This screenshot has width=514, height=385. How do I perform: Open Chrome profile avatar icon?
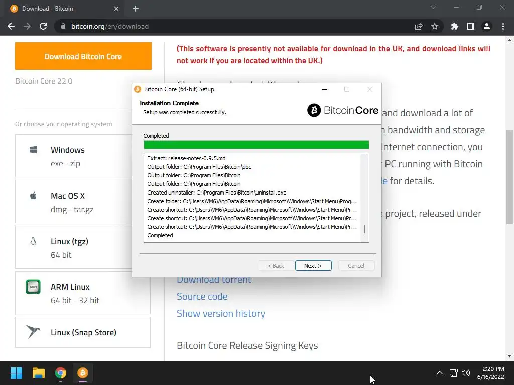487,26
